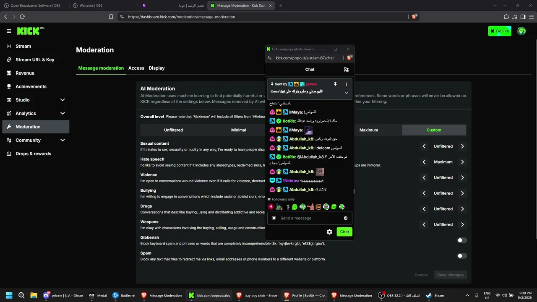
Task: Select the Minimal overall level
Action: [238, 130]
